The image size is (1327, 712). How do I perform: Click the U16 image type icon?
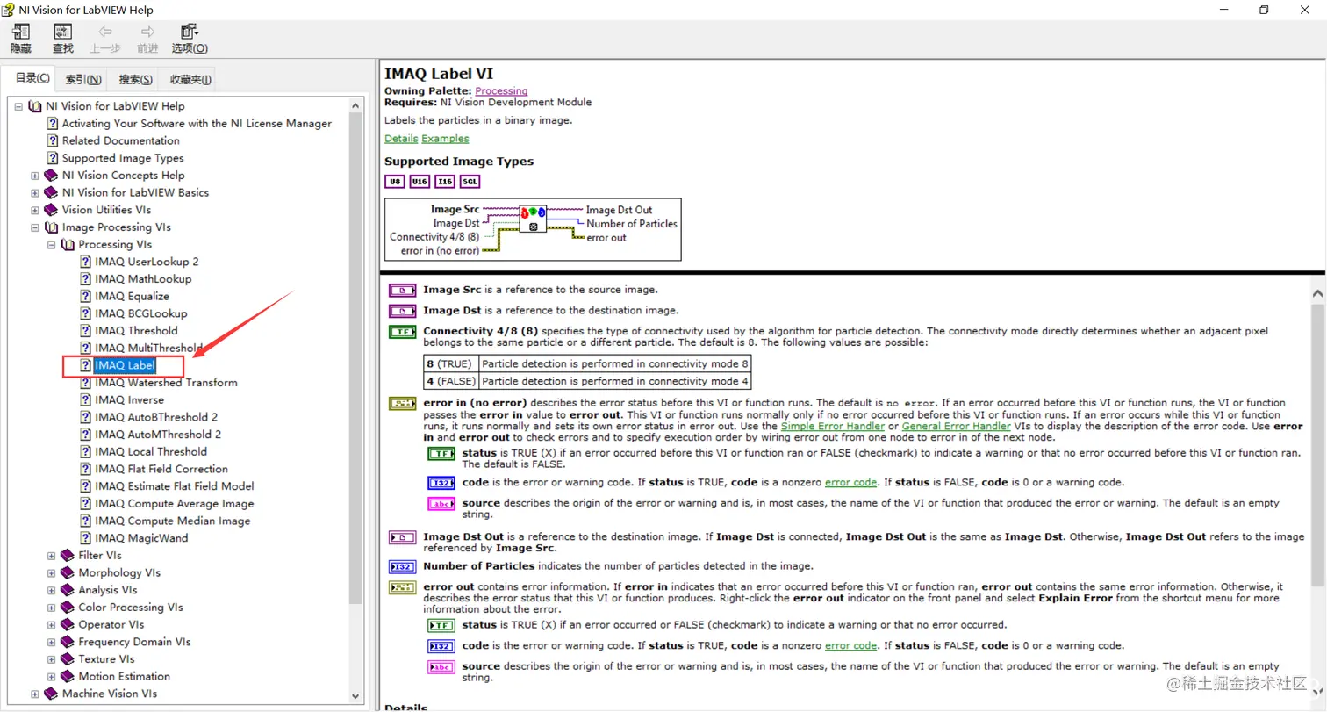[420, 182]
